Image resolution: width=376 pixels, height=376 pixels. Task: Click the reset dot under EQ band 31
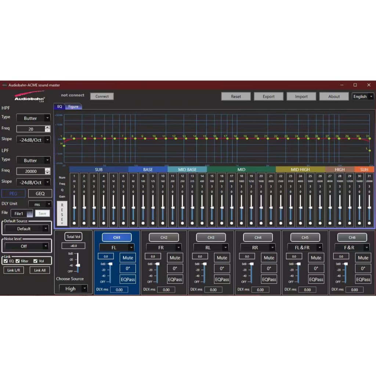pyautogui.click(x=369, y=223)
